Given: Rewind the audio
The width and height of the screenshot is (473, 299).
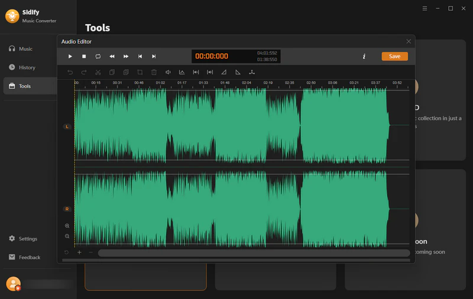Looking at the screenshot, I should pyautogui.click(x=112, y=56).
